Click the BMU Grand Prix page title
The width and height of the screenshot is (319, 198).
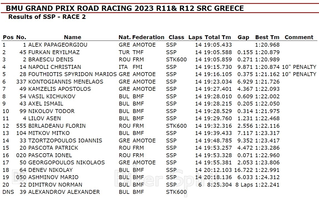(x=125, y=8)
